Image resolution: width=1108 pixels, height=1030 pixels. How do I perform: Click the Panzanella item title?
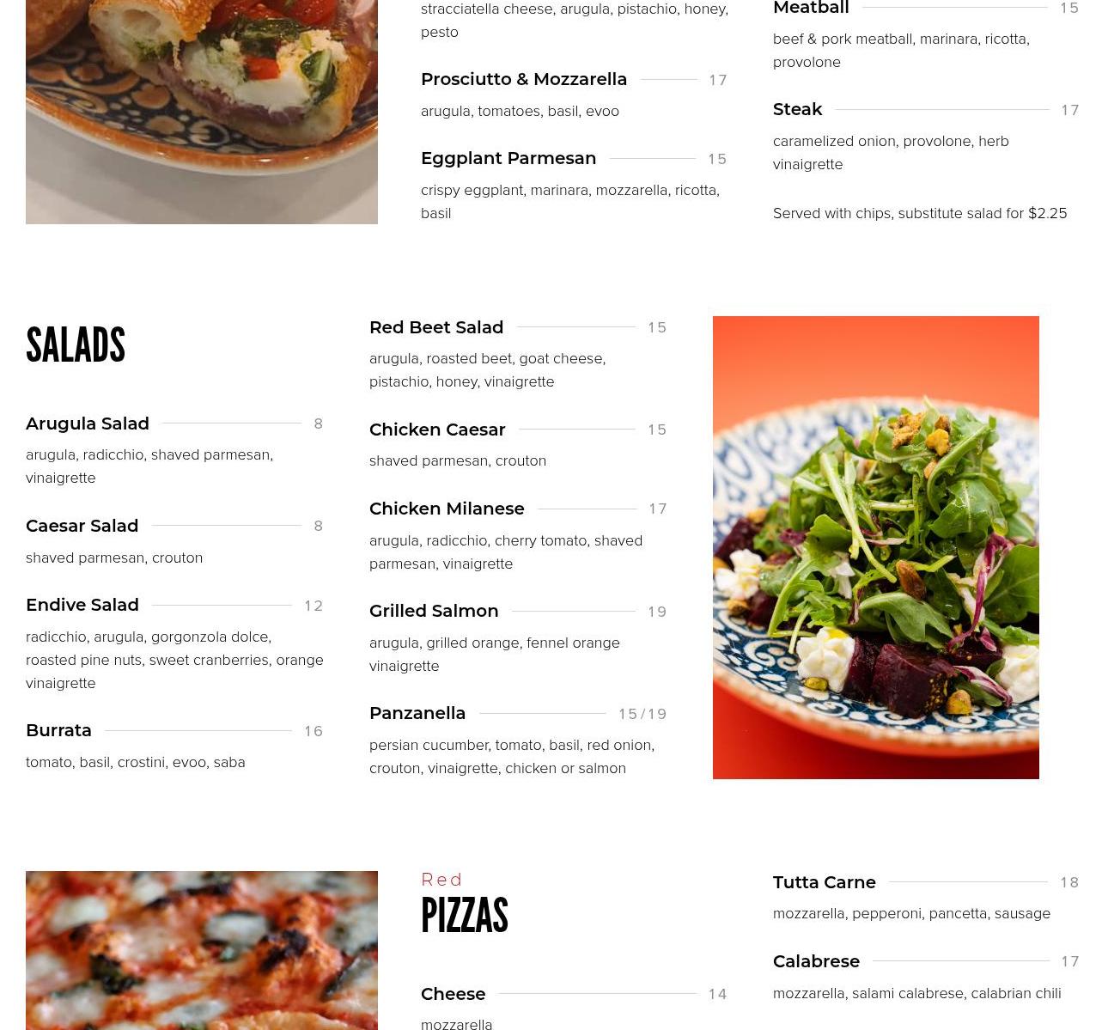417,713
